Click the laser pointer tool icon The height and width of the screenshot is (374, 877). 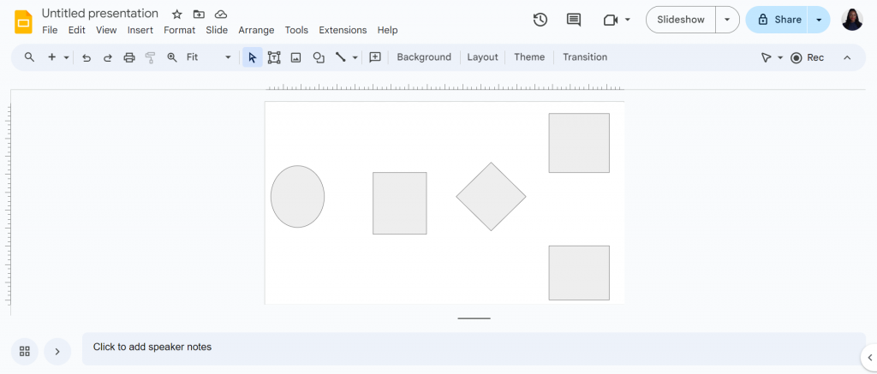tap(767, 57)
